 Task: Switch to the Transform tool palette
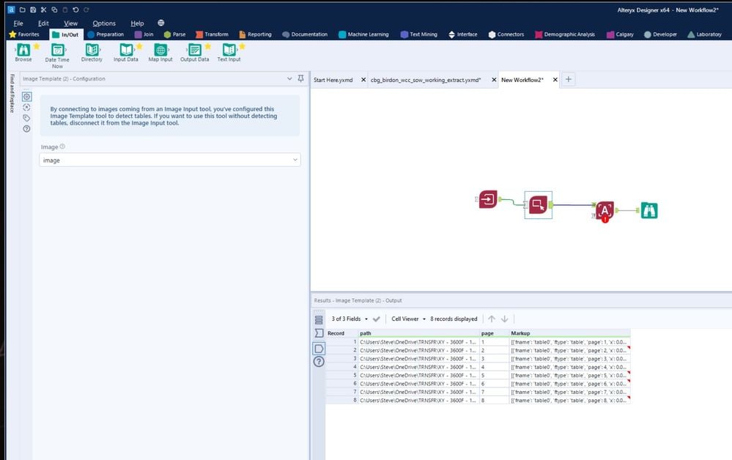pyautogui.click(x=212, y=34)
